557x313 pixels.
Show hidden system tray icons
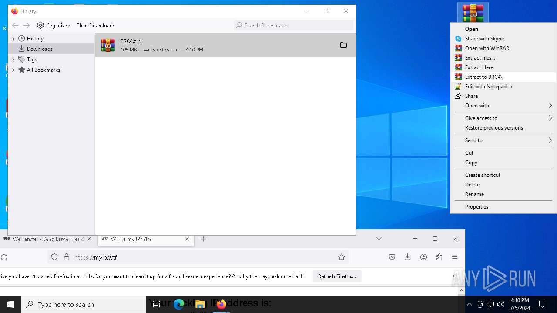click(469, 304)
